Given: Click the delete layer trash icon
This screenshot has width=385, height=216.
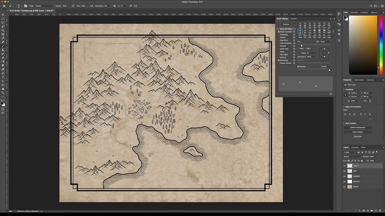Looking at the screenshot, I should (380, 211).
